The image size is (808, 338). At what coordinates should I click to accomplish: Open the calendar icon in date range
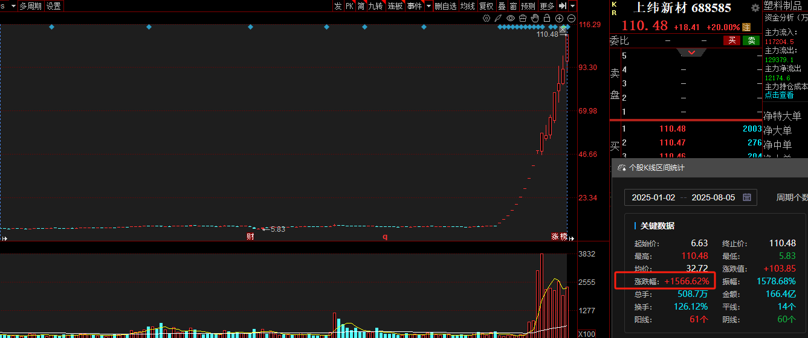click(747, 197)
